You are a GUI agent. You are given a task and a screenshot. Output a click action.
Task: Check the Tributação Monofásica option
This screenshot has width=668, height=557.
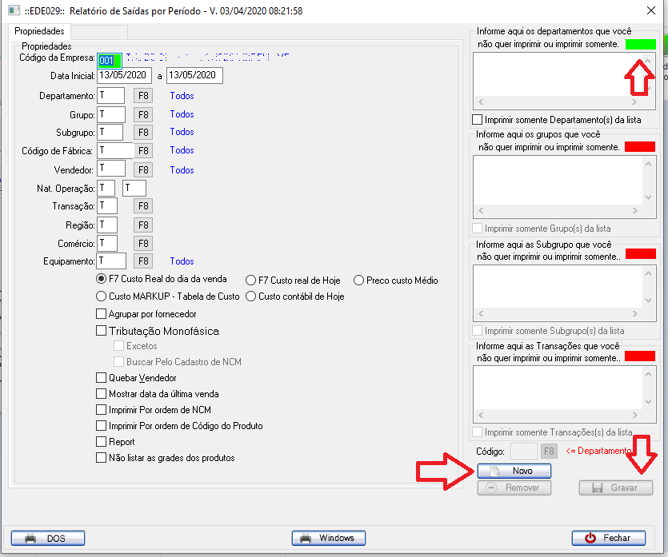click(102, 331)
